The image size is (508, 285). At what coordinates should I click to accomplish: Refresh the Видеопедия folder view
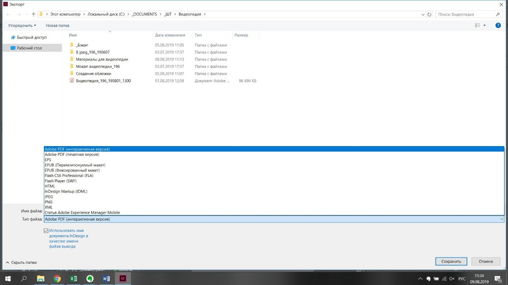[x=429, y=14]
